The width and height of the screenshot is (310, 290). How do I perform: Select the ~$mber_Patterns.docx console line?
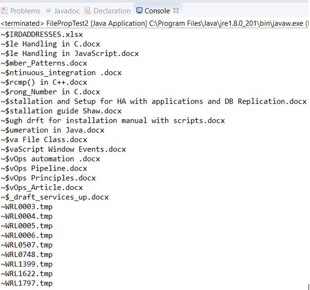tap(44, 63)
